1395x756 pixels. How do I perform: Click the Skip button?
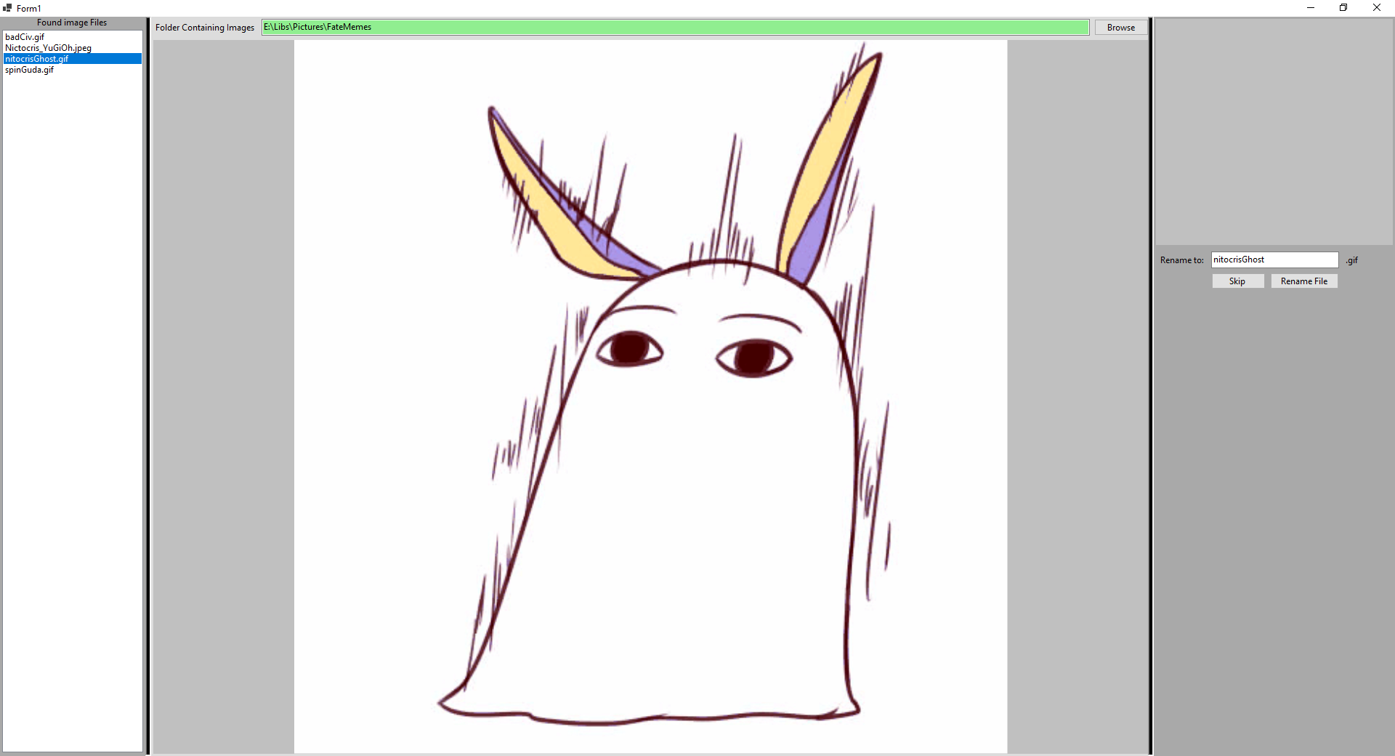pos(1237,281)
